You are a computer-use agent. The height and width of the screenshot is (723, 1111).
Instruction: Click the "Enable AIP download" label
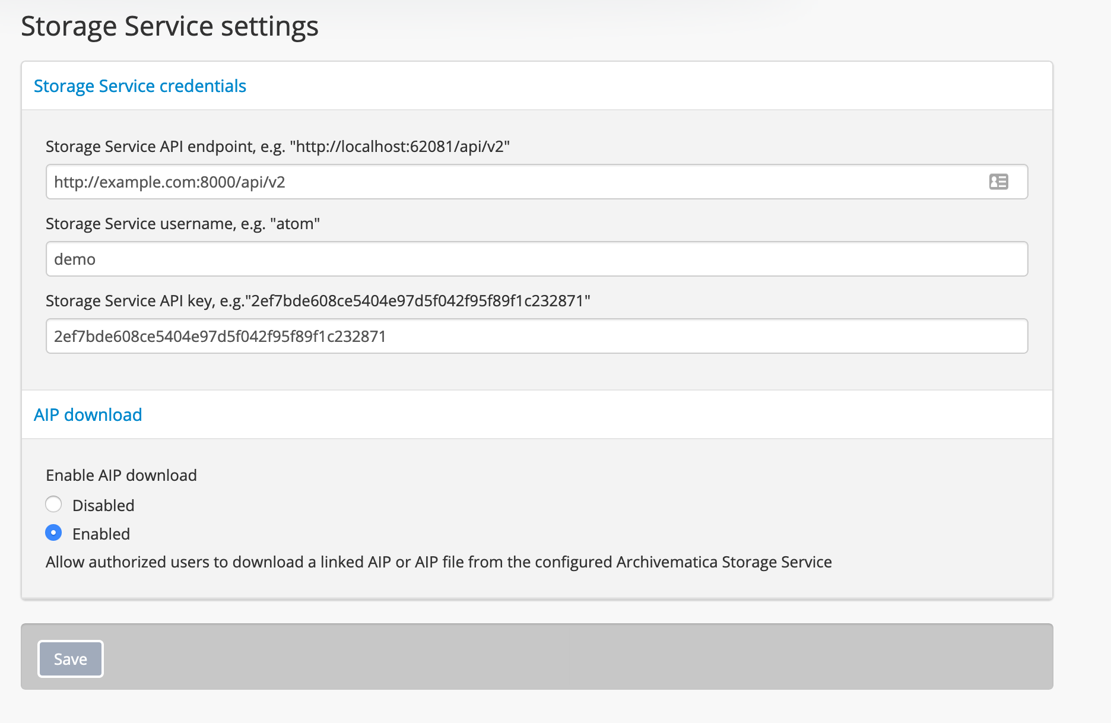tap(121, 475)
